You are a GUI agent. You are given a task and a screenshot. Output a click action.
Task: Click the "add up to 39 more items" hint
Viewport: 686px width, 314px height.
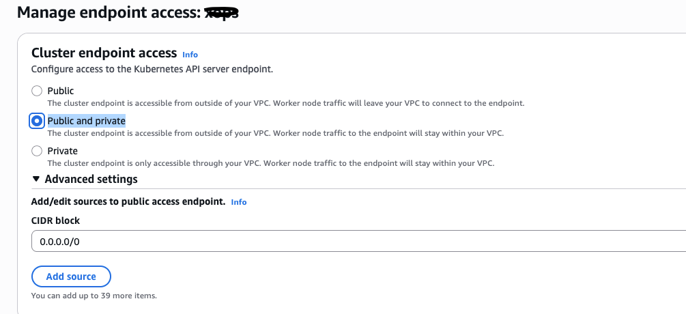coord(94,296)
